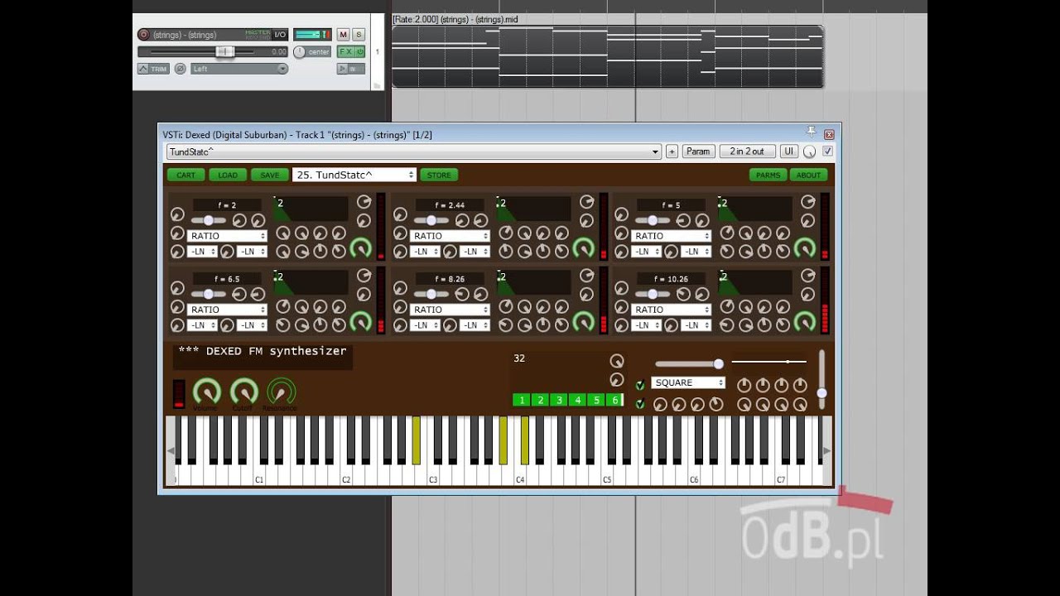Open the track I/O routing button
The width and height of the screenshot is (1060, 596).
click(x=280, y=35)
